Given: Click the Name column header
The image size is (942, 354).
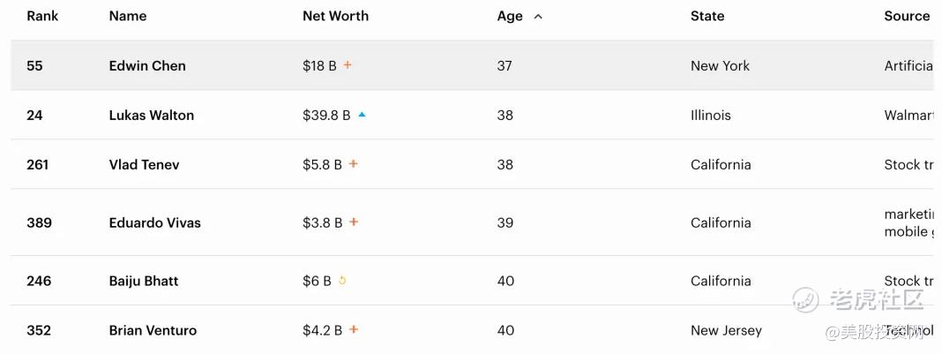Looking at the screenshot, I should coord(128,16).
